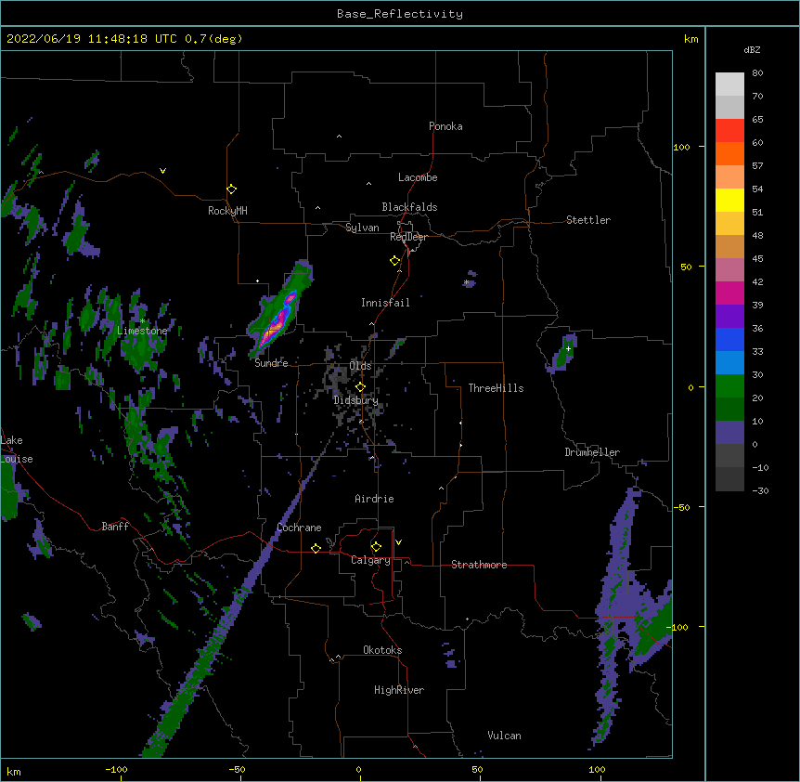Select the bright blue 36-33 dBZ legend swatch
800x782 pixels.
(x=729, y=339)
